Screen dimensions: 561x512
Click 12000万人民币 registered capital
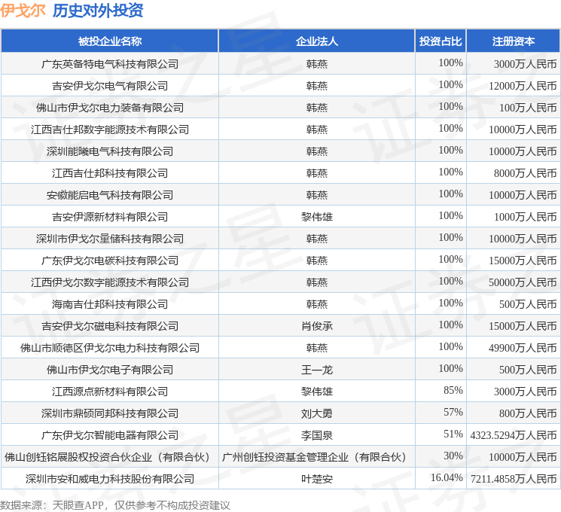click(x=523, y=86)
